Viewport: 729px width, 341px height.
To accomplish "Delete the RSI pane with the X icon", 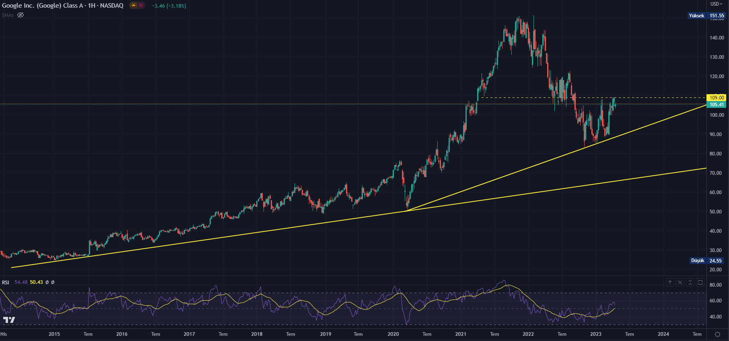I will (680, 282).
